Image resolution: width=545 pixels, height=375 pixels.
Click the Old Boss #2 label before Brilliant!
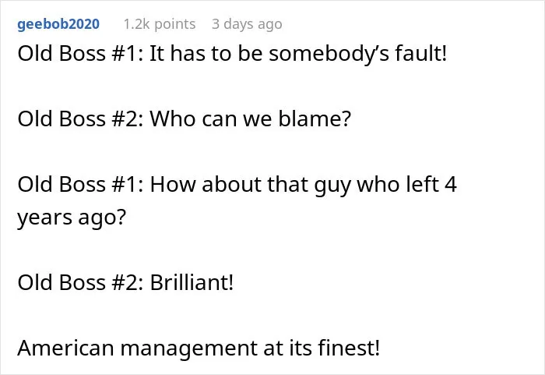(x=80, y=282)
